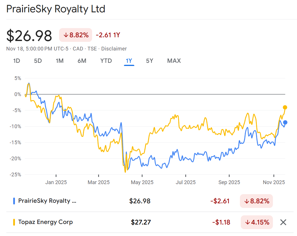Click the 4.15% down arrow badge

[257, 222]
